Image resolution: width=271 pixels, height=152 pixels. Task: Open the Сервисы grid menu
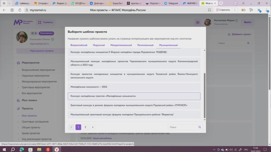pos(45,22)
